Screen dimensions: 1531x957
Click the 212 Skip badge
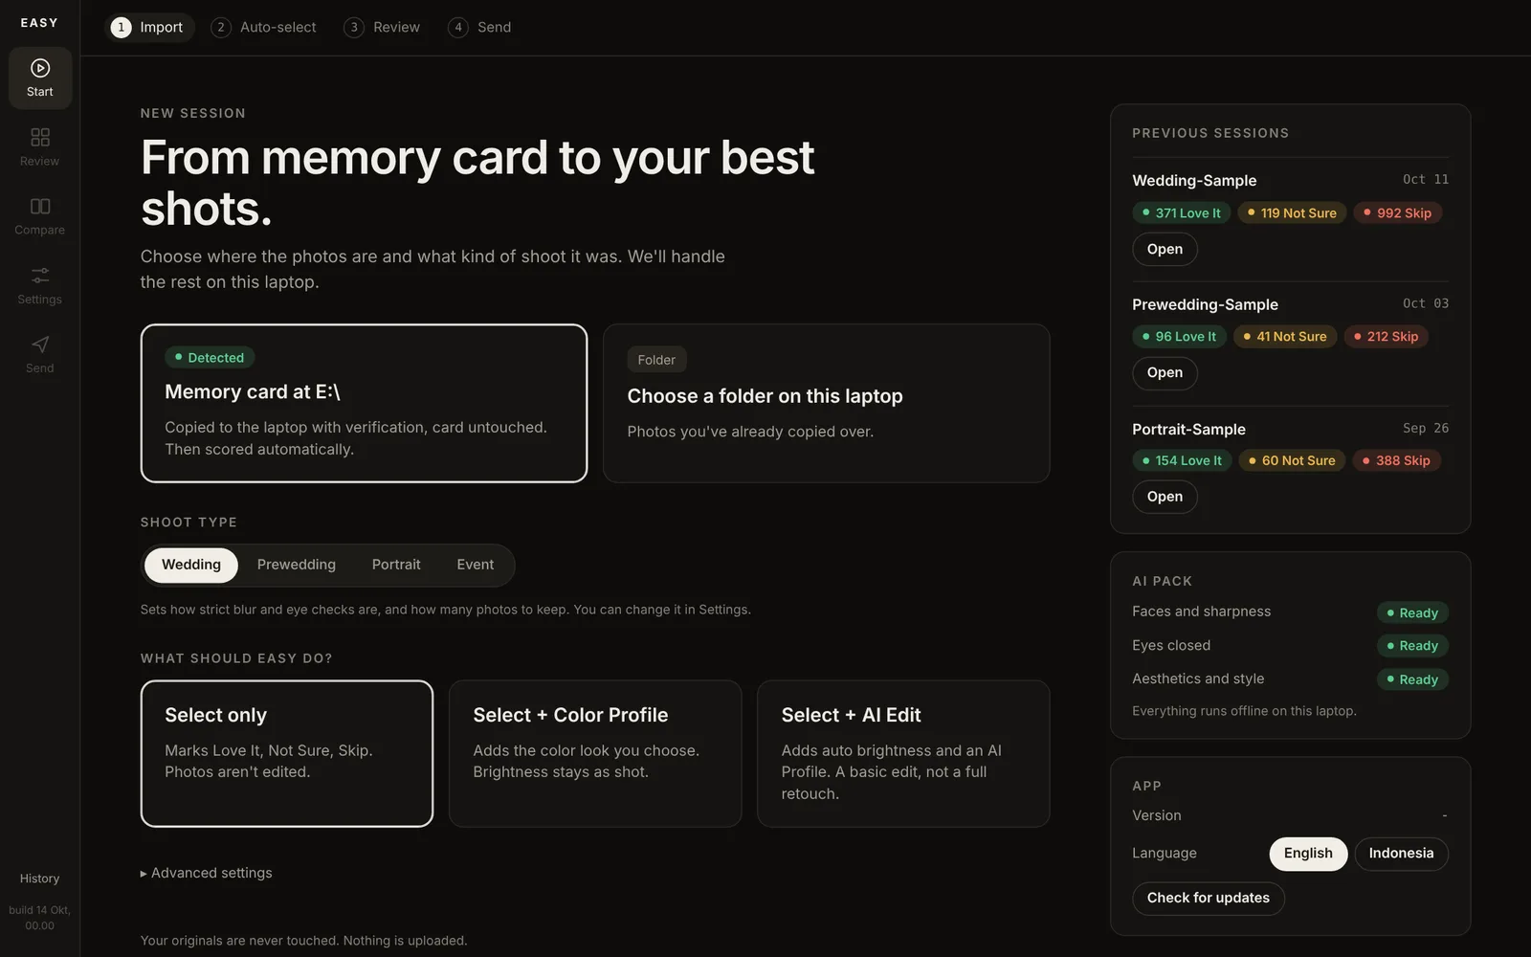point(1387,336)
